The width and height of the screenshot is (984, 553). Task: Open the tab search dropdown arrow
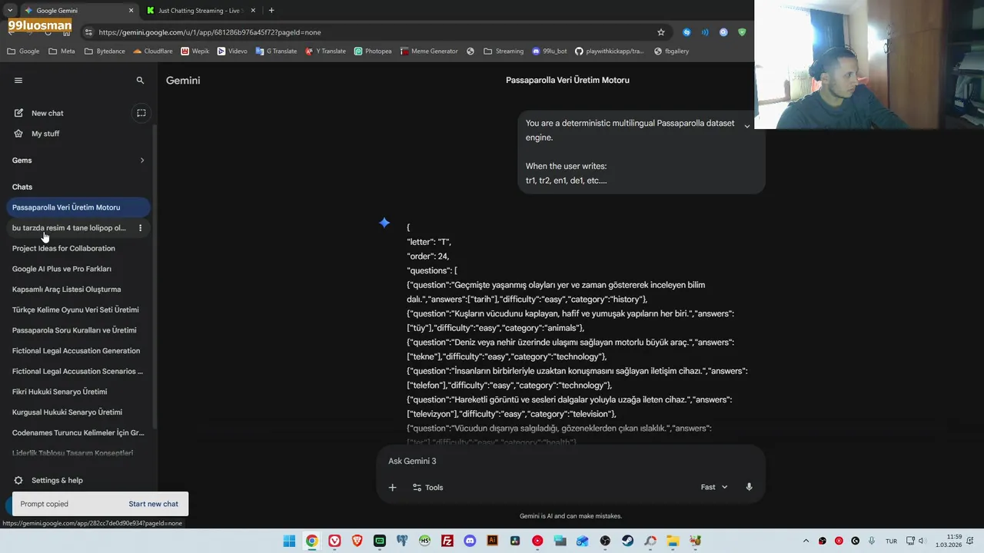pyautogui.click(x=10, y=11)
